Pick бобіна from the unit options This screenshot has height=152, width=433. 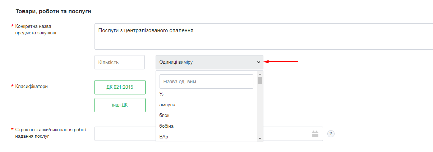[x=166, y=126]
